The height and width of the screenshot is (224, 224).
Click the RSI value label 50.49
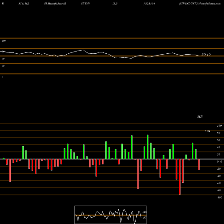(206, 55)
